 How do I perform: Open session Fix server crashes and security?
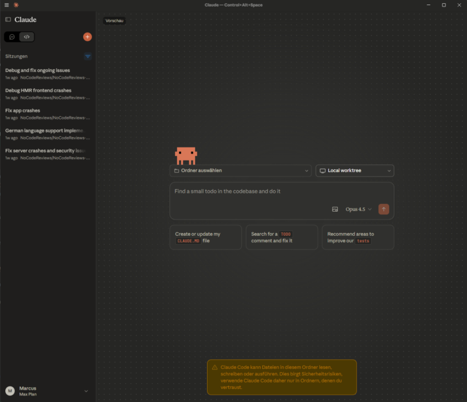(x=47, y=154)
